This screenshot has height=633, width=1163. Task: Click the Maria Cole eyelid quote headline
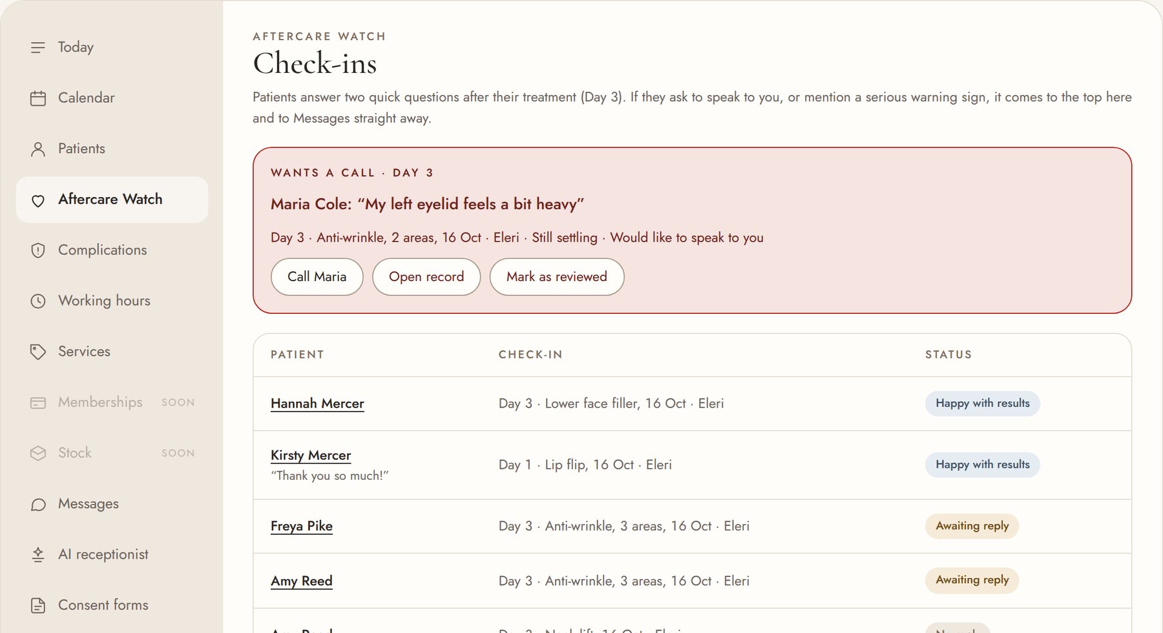click(x=427, y=204)
